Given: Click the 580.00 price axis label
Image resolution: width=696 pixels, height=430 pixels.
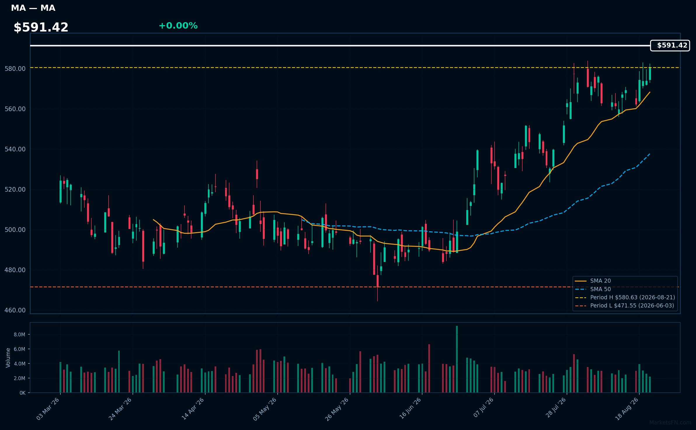Looking at the screenshot, I should point(15,69).
